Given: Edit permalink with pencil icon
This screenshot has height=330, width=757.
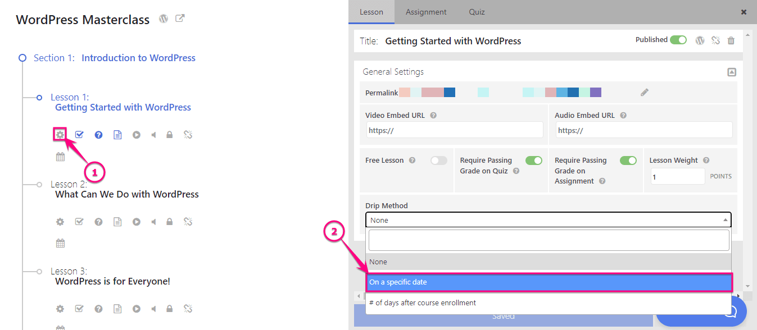Looking at the screenshot, I should [x=645, y=93].
